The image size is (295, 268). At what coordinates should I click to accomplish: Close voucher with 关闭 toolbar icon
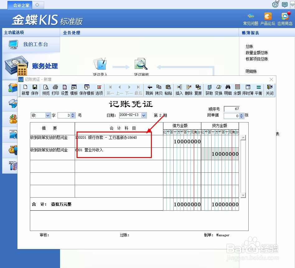(x=269, y=90)
